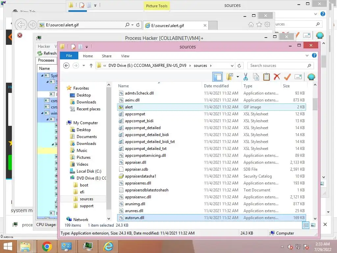Image resolution: width=337 pixels, height=253 pixels.
Task: Close E:\sources\alert.gif tab in Internet Explorer
Action: tap(205, 25)
